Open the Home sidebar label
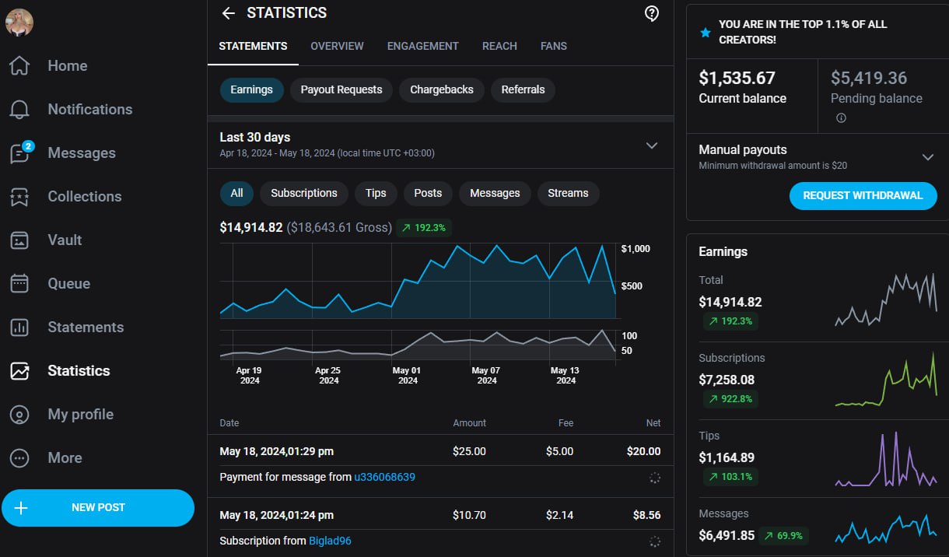The width and height of the screenshot is (949, 557). pyautogui.click(x=68, y=66)
